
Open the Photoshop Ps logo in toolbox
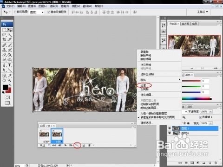pos(7,25)
